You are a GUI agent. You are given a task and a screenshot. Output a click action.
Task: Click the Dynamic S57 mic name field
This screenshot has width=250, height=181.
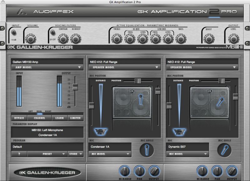tap(187, 147)
